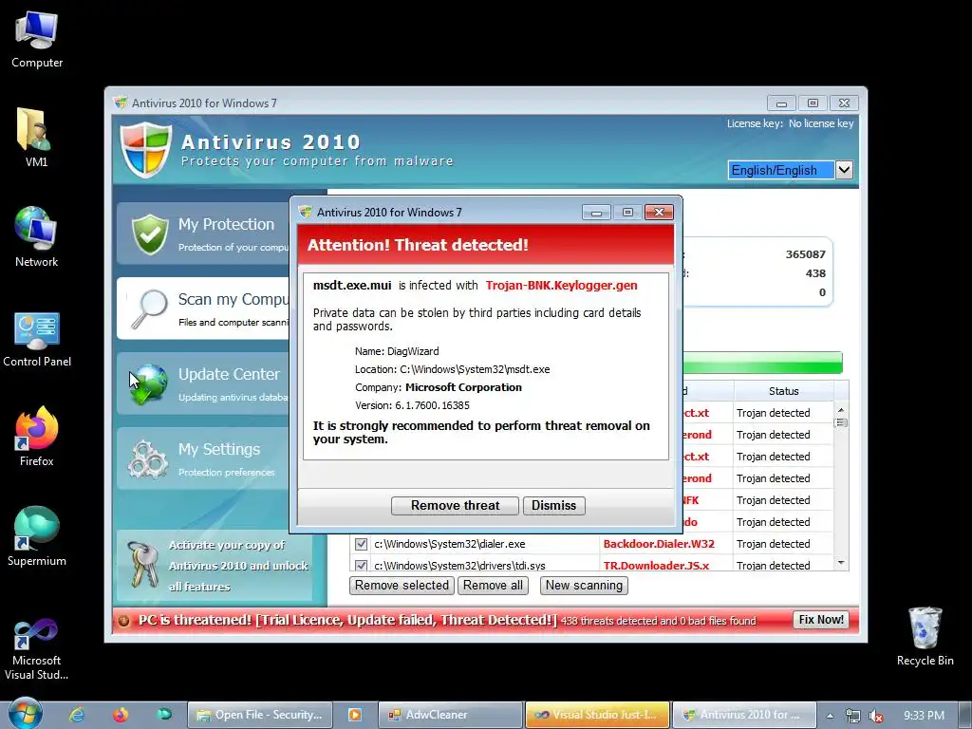Image resolution: width=972 pixels, height=729 pixels.
Task: Switch to AdwCleaner taskbar window
Action: 450,715
